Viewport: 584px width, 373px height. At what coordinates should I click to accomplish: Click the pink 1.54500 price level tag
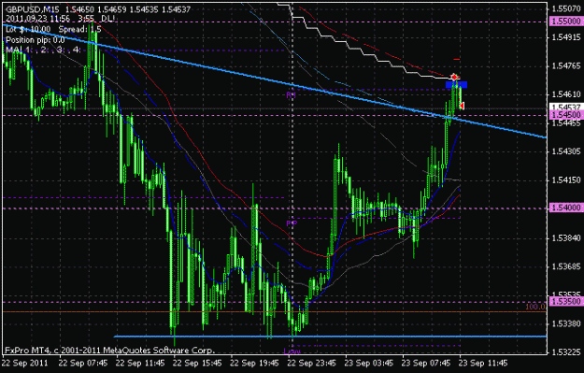coord(565,115)
